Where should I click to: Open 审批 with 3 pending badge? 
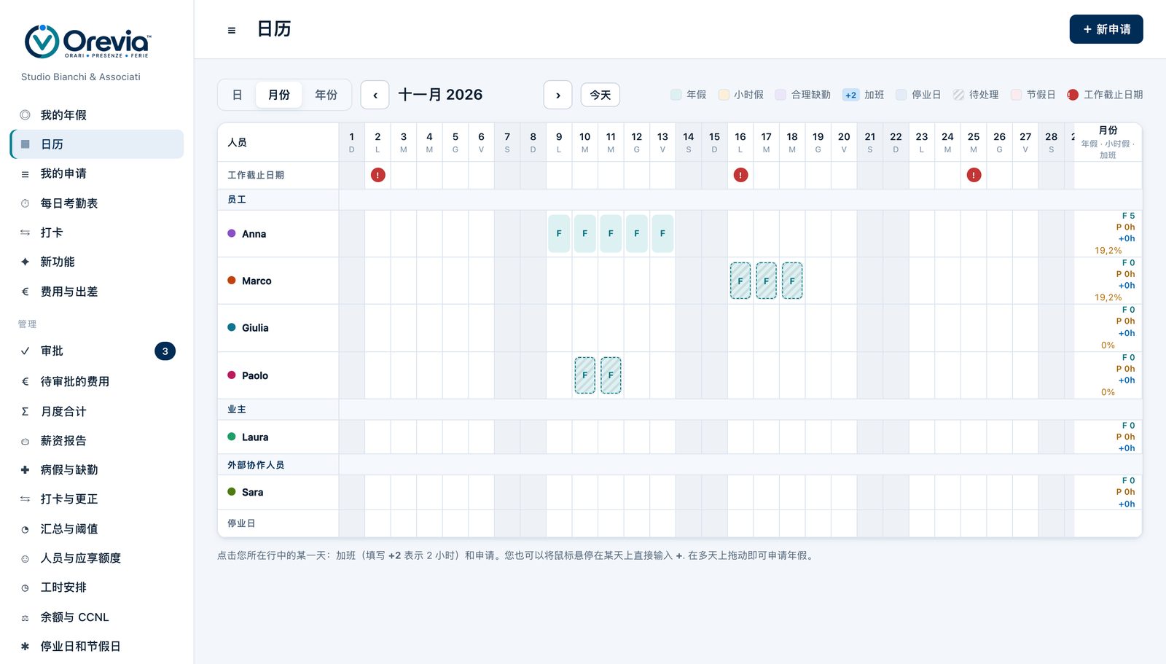coord(97,351)
